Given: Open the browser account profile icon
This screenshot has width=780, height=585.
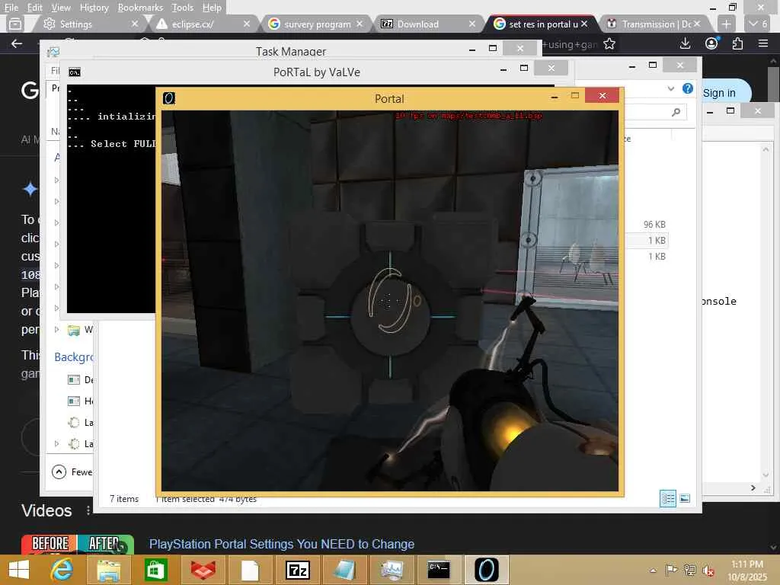Looking at the screenshot, I should click(712, 43).
